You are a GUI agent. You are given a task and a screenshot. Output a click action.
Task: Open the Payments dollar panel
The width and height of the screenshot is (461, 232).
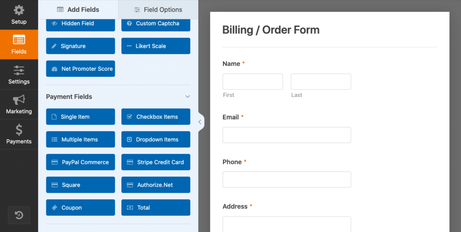19,134
